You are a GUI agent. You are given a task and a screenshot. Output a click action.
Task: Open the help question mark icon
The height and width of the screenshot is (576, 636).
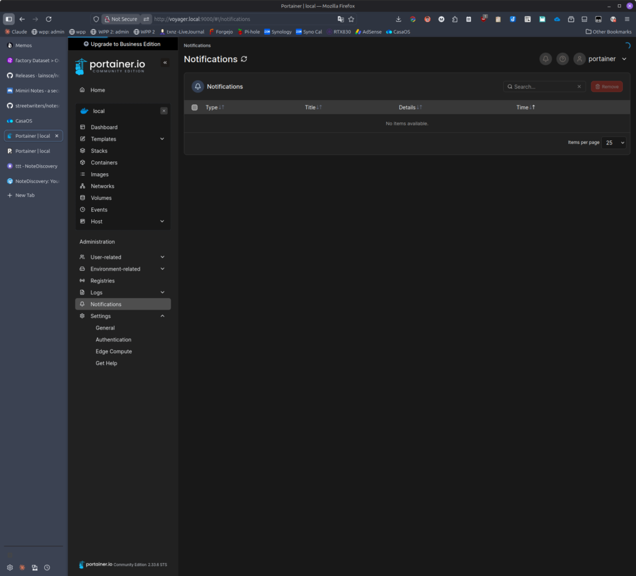(x=562, y=59)
